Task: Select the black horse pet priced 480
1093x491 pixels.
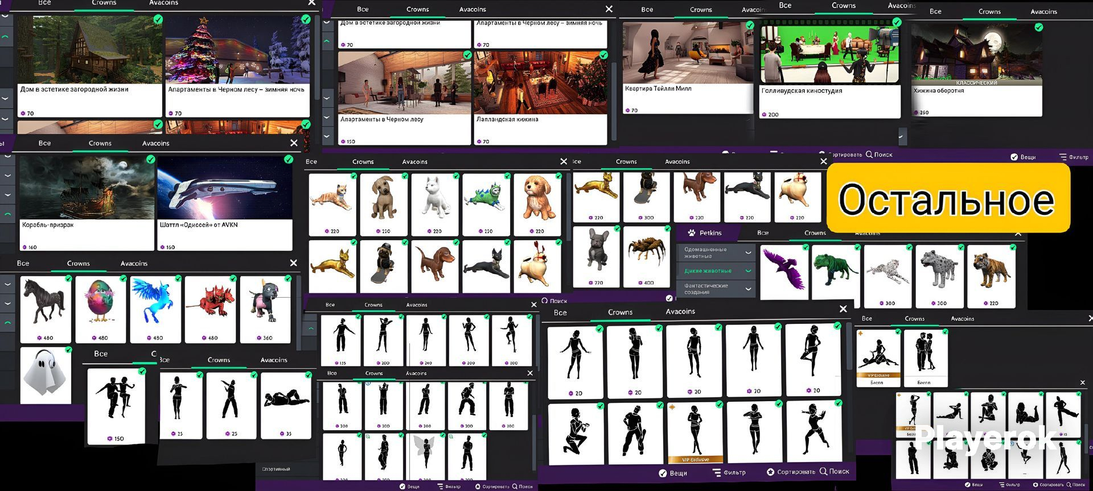Action: [46, 309]
